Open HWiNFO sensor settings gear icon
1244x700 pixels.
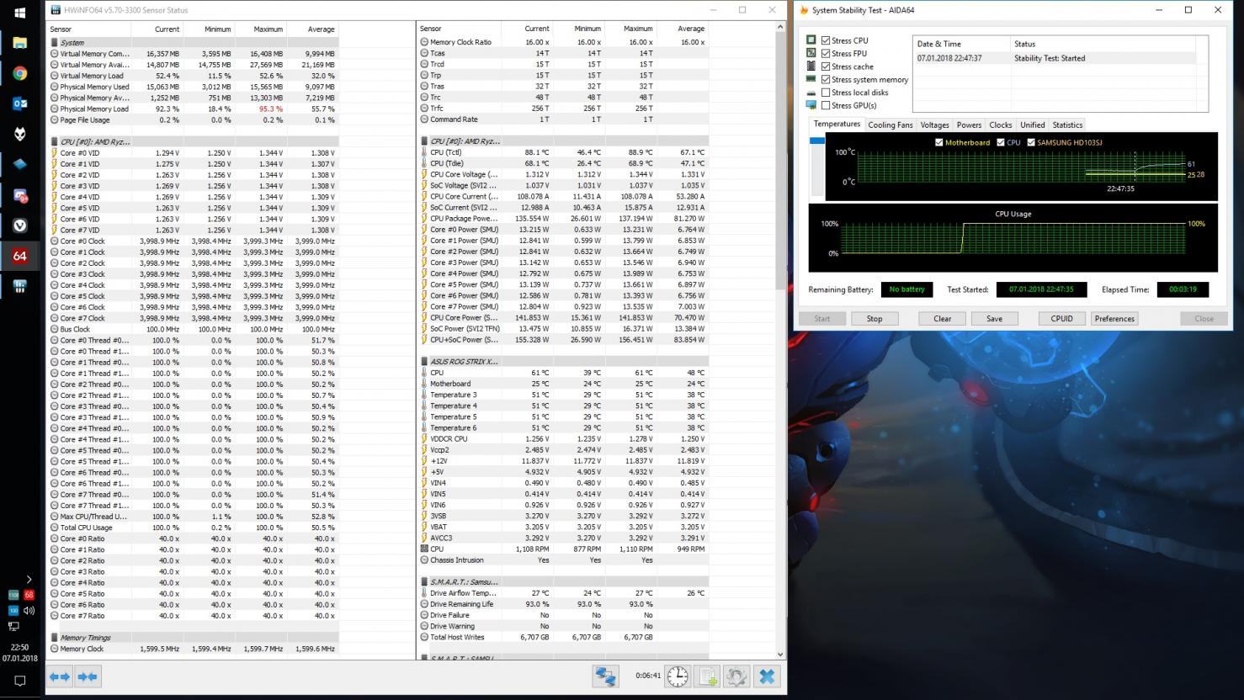coord(737,676)
